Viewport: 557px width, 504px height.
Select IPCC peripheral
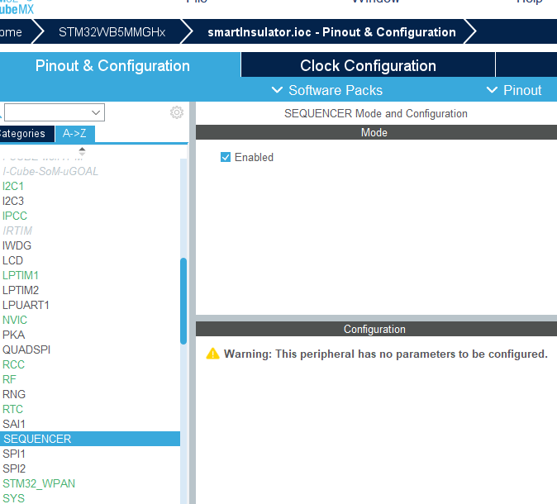15,216
